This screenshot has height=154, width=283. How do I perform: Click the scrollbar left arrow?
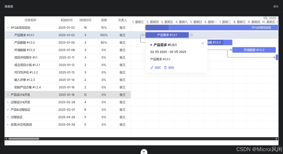(6, 139)
